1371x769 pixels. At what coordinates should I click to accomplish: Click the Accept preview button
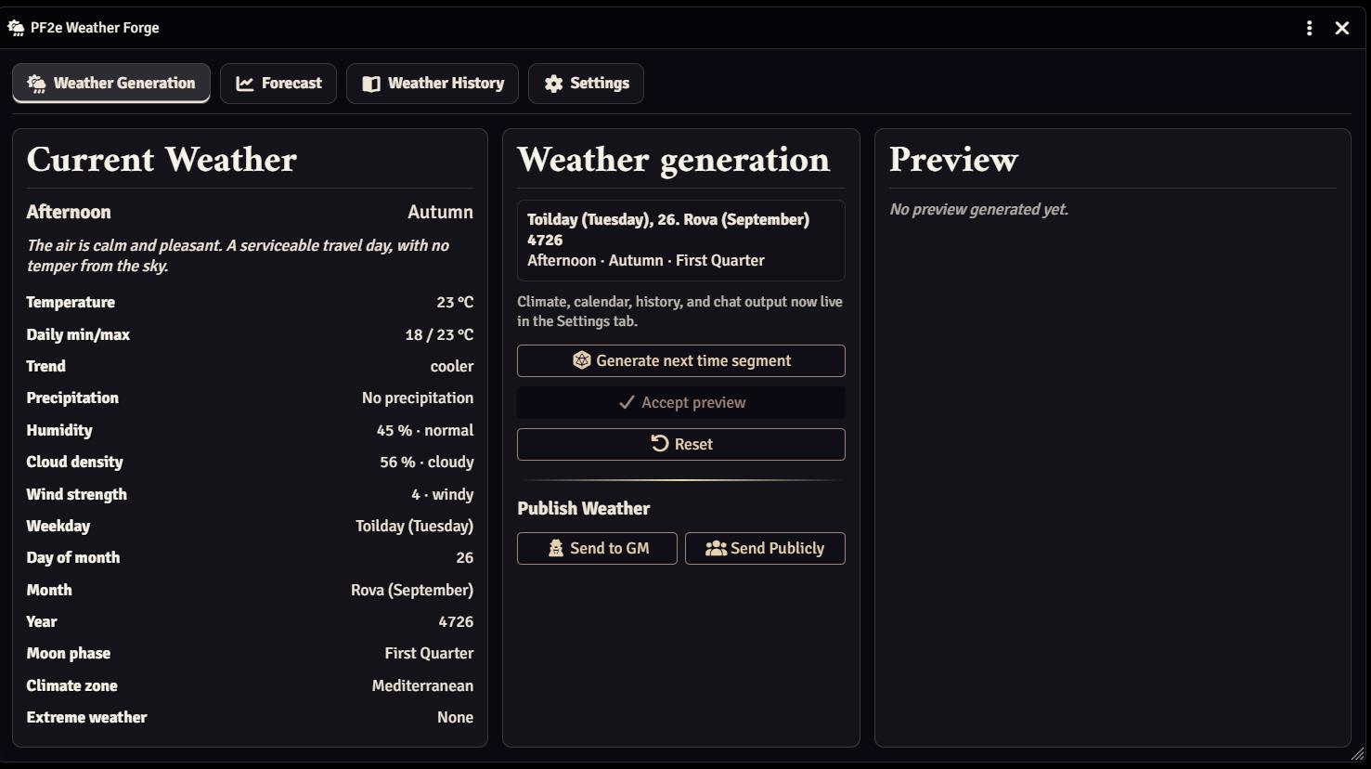[681, 402]
